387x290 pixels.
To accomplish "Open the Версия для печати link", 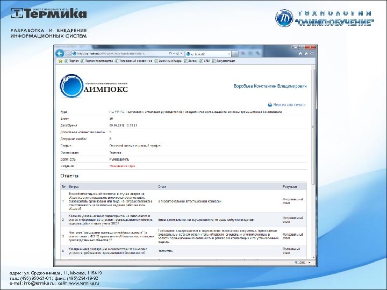I will point(289,105).
